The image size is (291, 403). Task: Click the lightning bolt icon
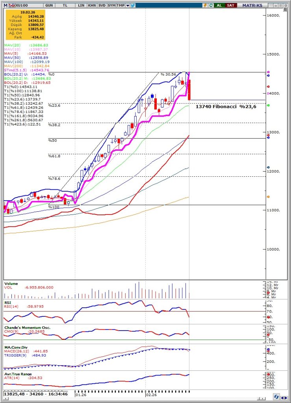point(205,5)
